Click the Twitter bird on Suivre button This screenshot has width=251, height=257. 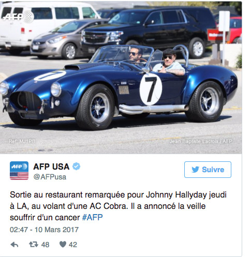[195, 170]
